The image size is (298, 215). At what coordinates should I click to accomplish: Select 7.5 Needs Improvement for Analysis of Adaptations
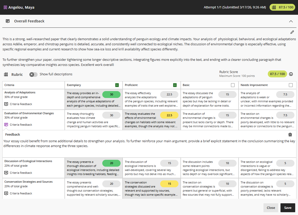pyautogui.click(x=285, y=94)
